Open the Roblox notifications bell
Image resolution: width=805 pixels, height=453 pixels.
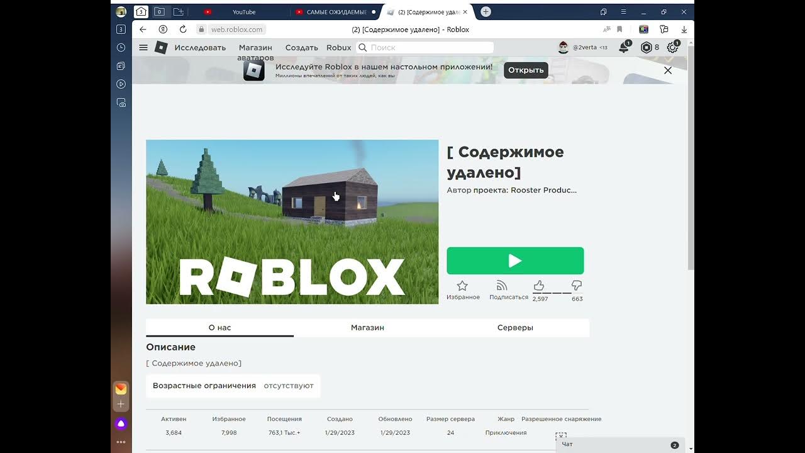(x=625, y=47)
